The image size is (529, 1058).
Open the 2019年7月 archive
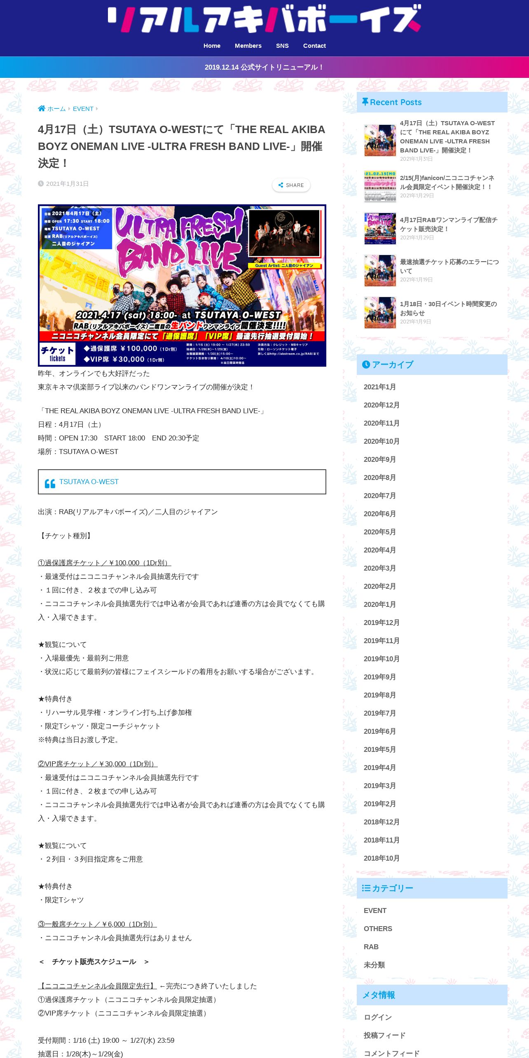click(379, 713)
